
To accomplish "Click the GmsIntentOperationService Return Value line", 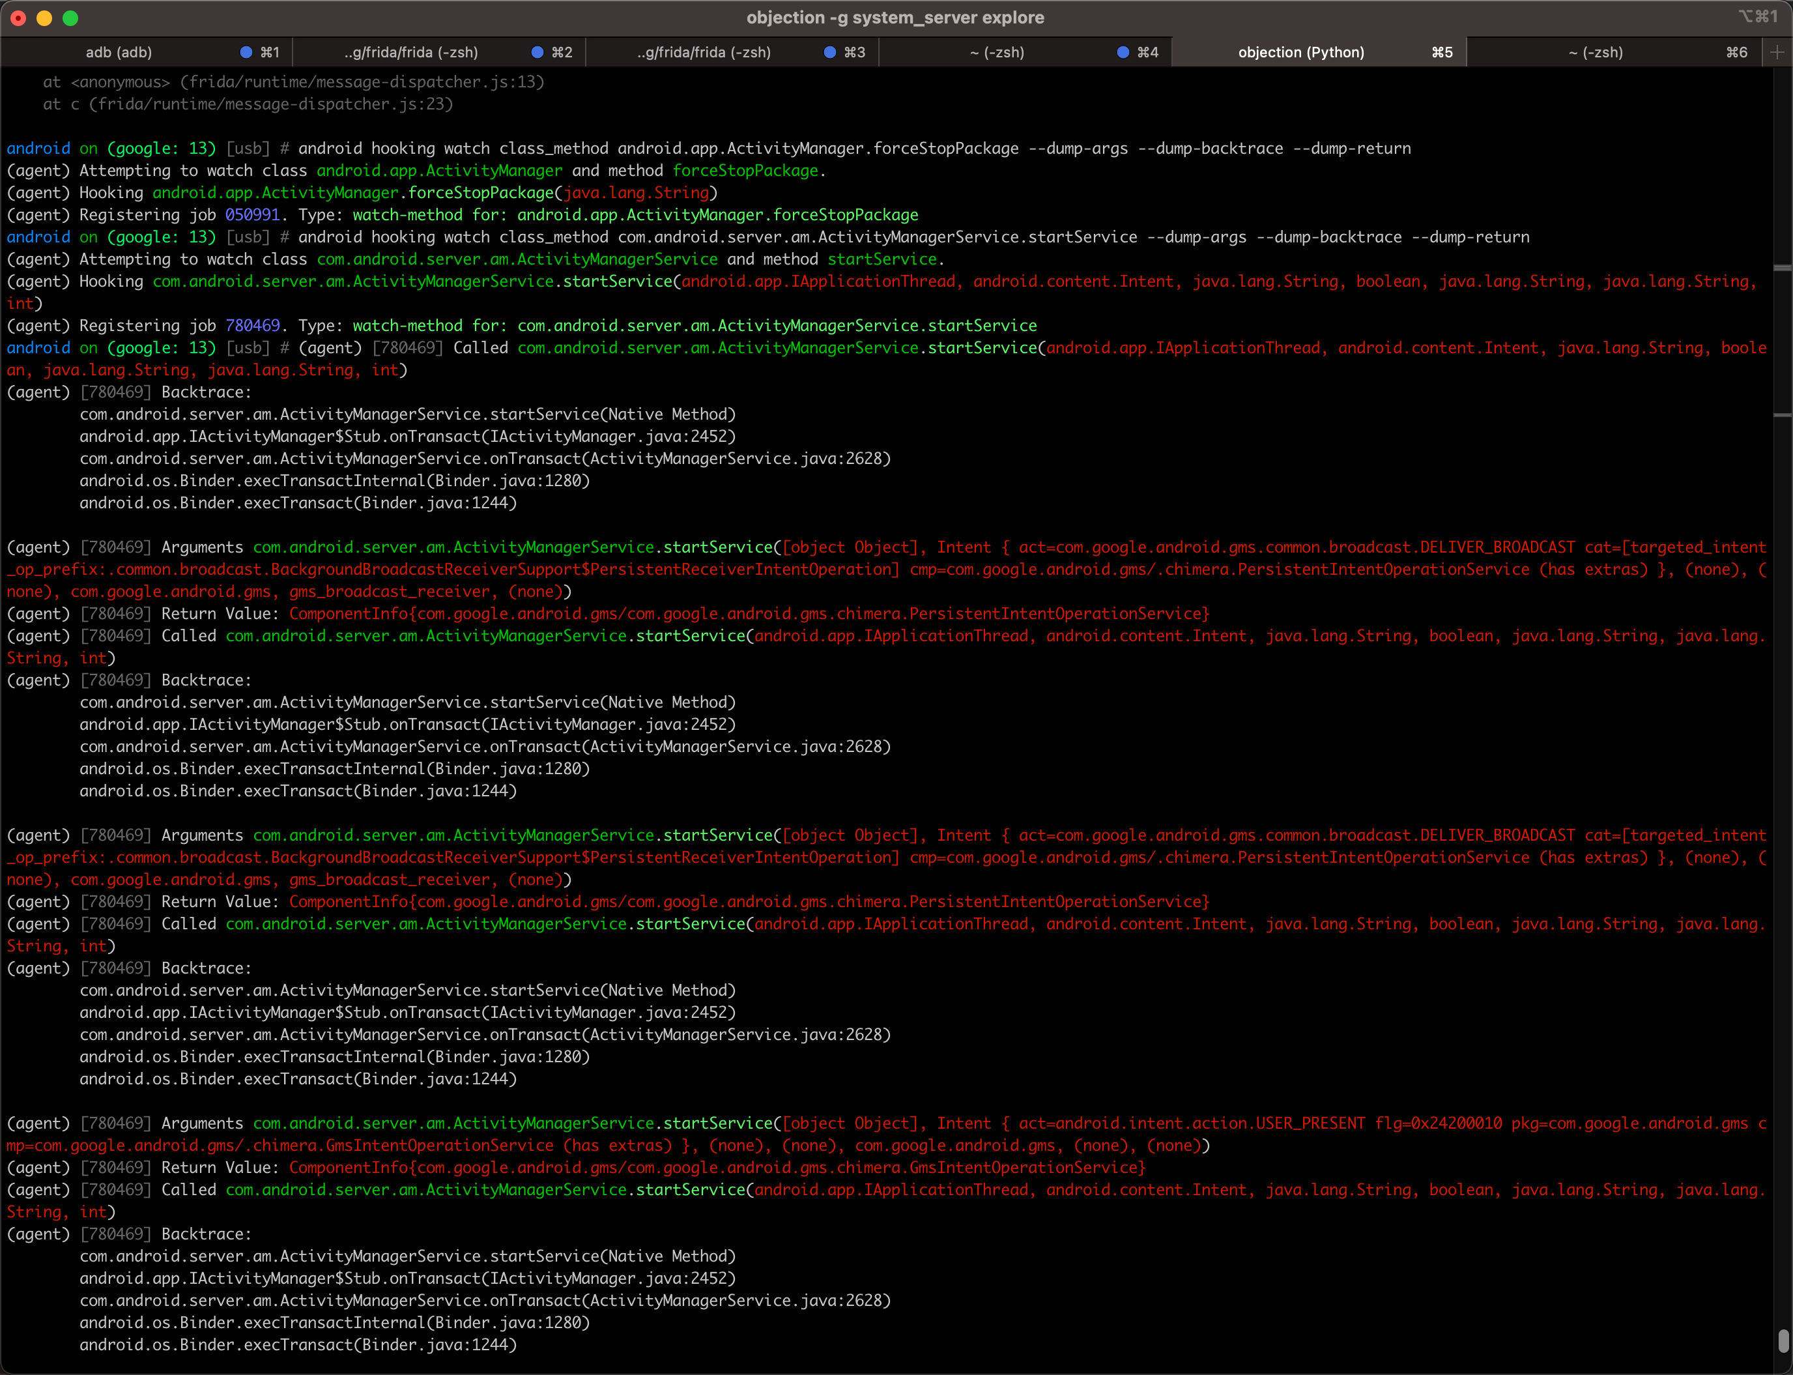I will point(576,1168).
